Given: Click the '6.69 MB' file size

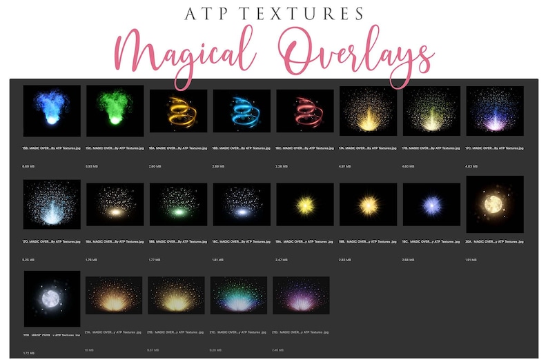Looking at the screenshot, I should pyautogui.click(x=28, y=166).
